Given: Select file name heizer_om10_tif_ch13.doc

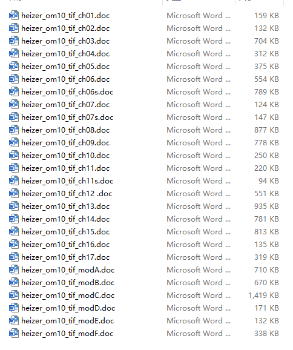Looking at the screenshot, I should click(x=65, y=206).
